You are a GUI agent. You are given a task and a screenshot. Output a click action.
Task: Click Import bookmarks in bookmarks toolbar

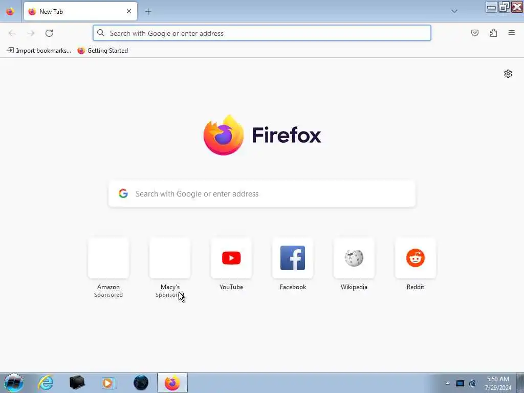(x=39, y=51)
